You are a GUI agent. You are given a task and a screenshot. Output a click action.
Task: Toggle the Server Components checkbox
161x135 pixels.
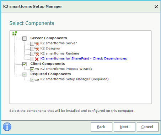[x=25, y=38]
